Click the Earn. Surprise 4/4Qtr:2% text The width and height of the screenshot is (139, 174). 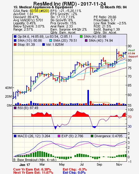[x=69, y=30]
